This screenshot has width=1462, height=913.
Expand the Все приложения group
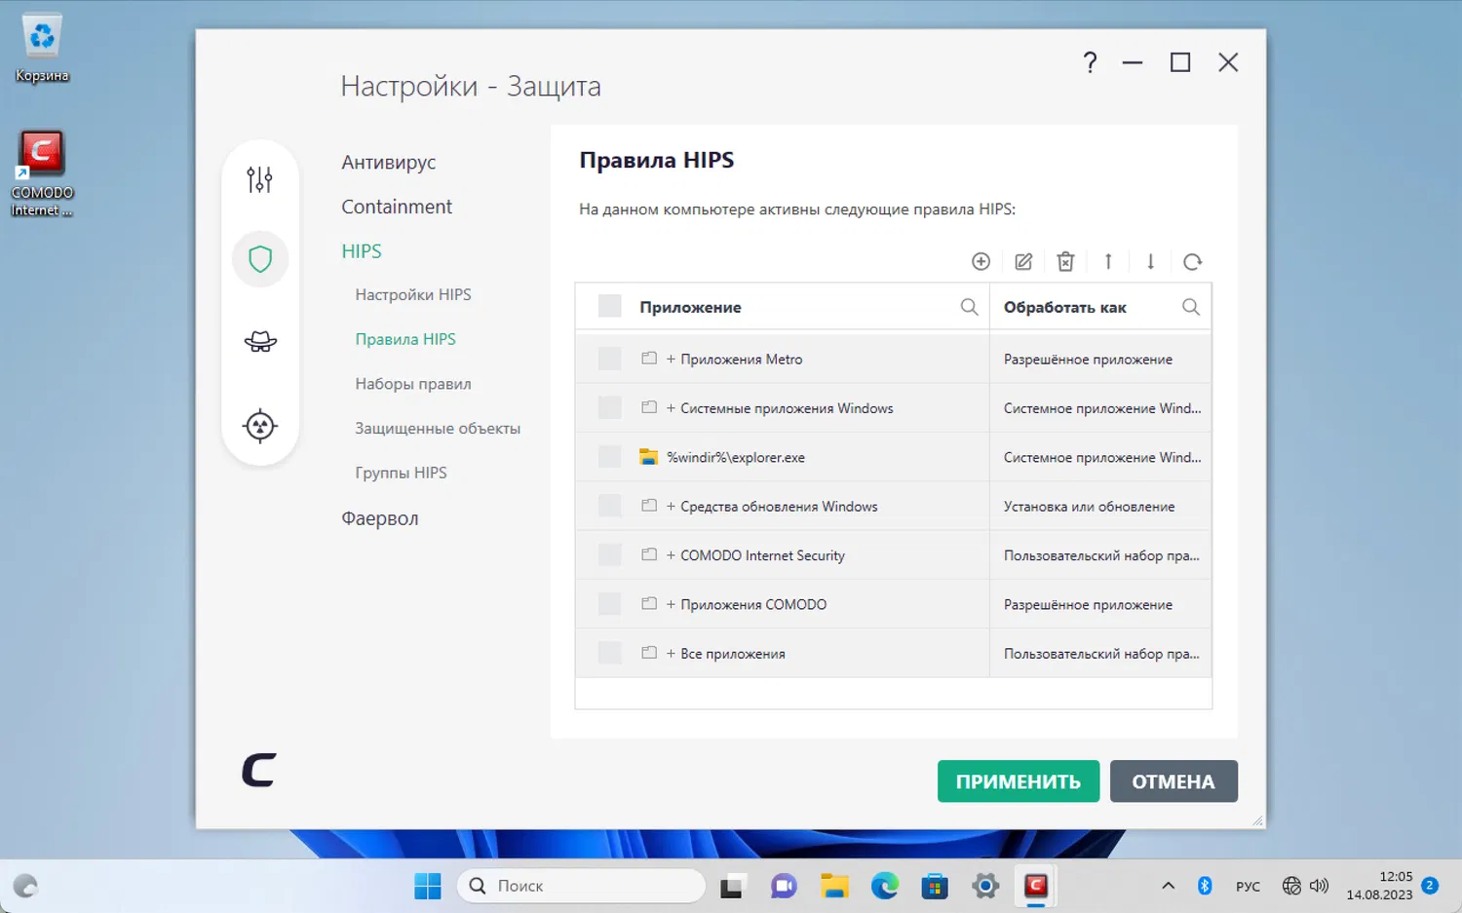(x=671, y=654)
